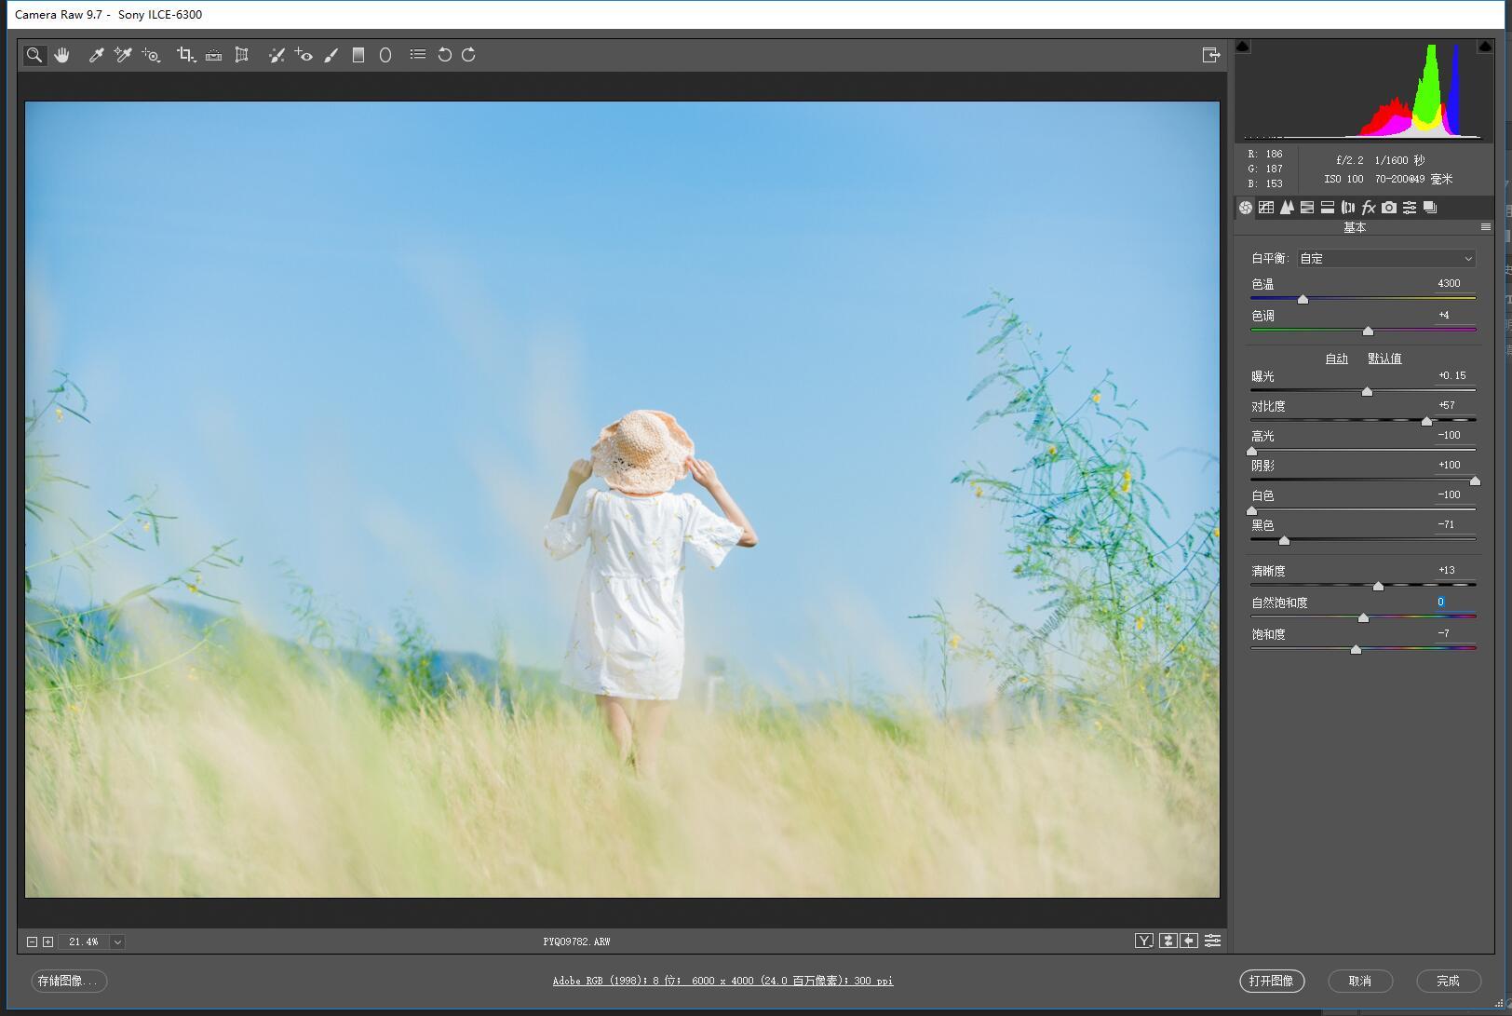This screenshot has width=1512, height=1016.
Task: Click the 高光 value field -100
Action: coord(1454,435)
